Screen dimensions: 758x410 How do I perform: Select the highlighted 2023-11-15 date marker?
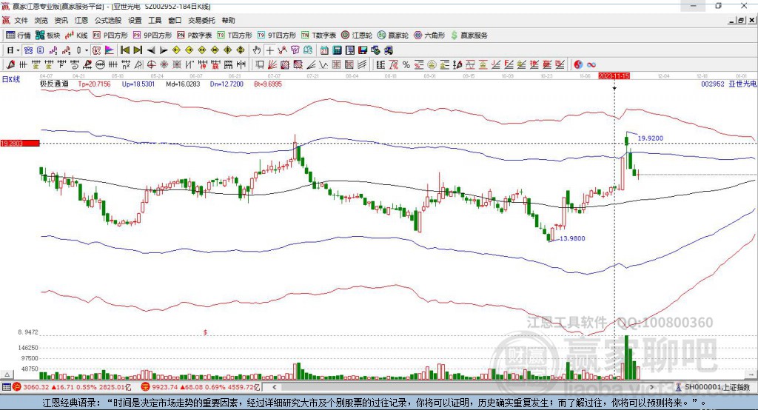pos(614,76)
